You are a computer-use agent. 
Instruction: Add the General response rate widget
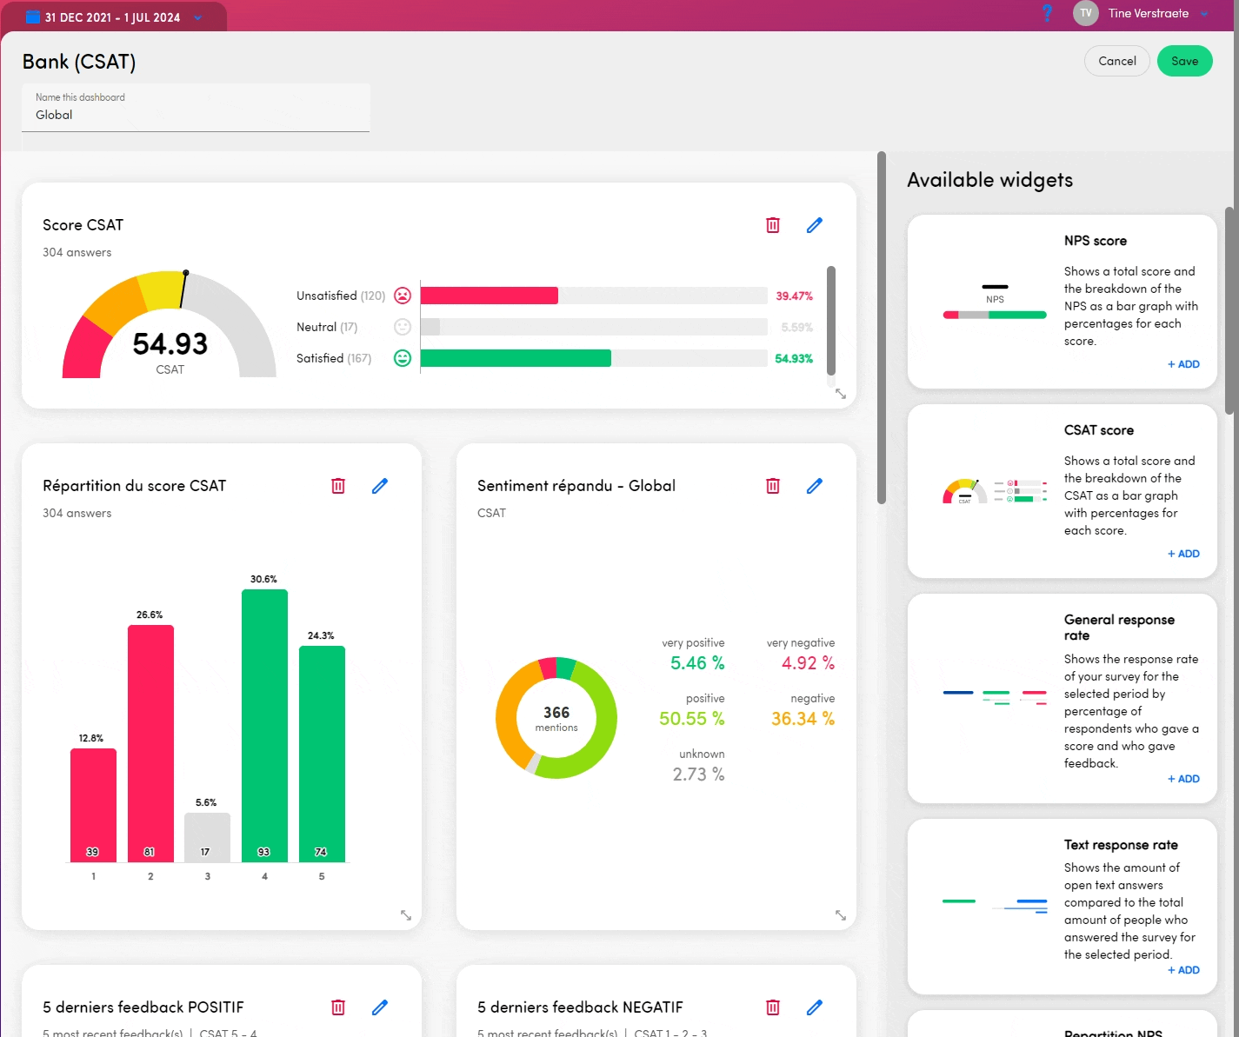(x=1183, y=779)
